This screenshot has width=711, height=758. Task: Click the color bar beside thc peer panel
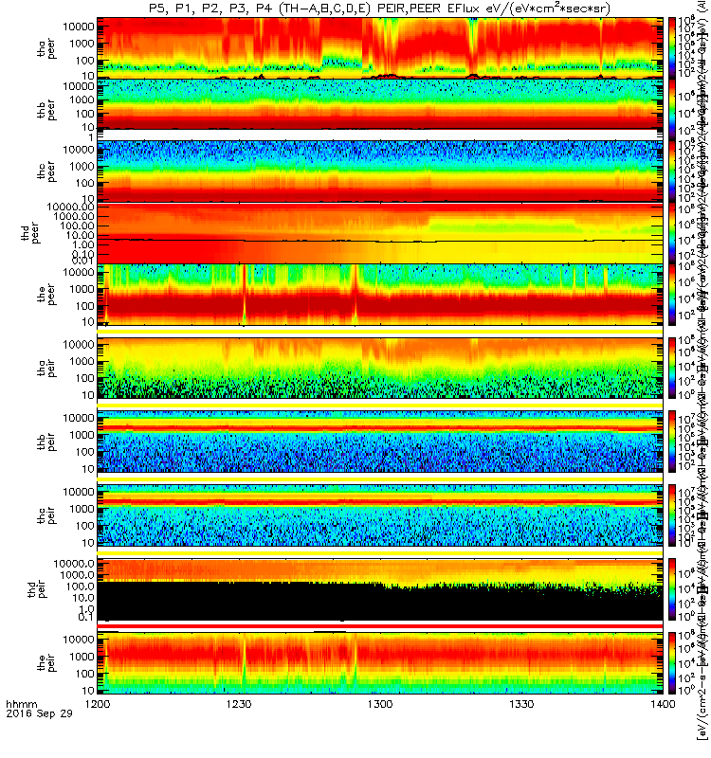[x=672, y=171]
